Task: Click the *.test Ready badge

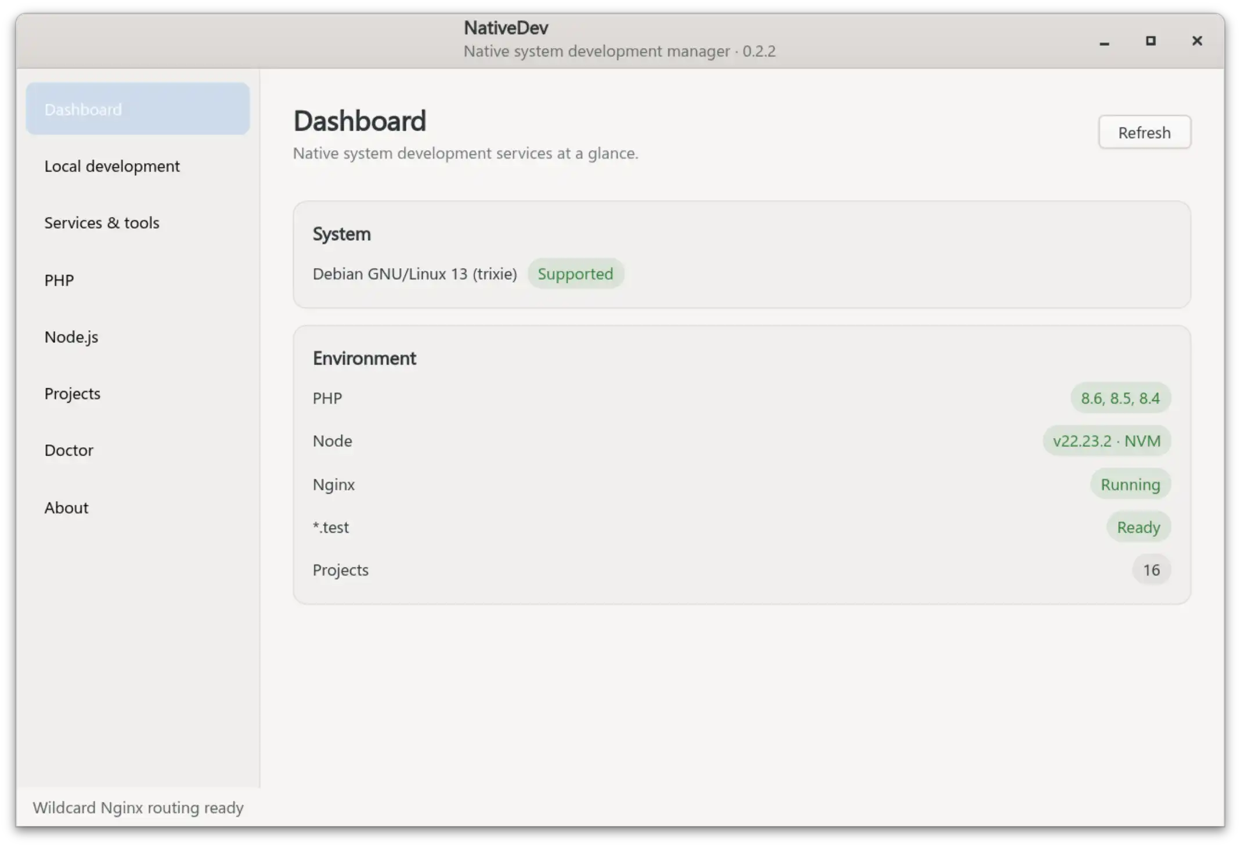Action: (x=1138, y=527)
